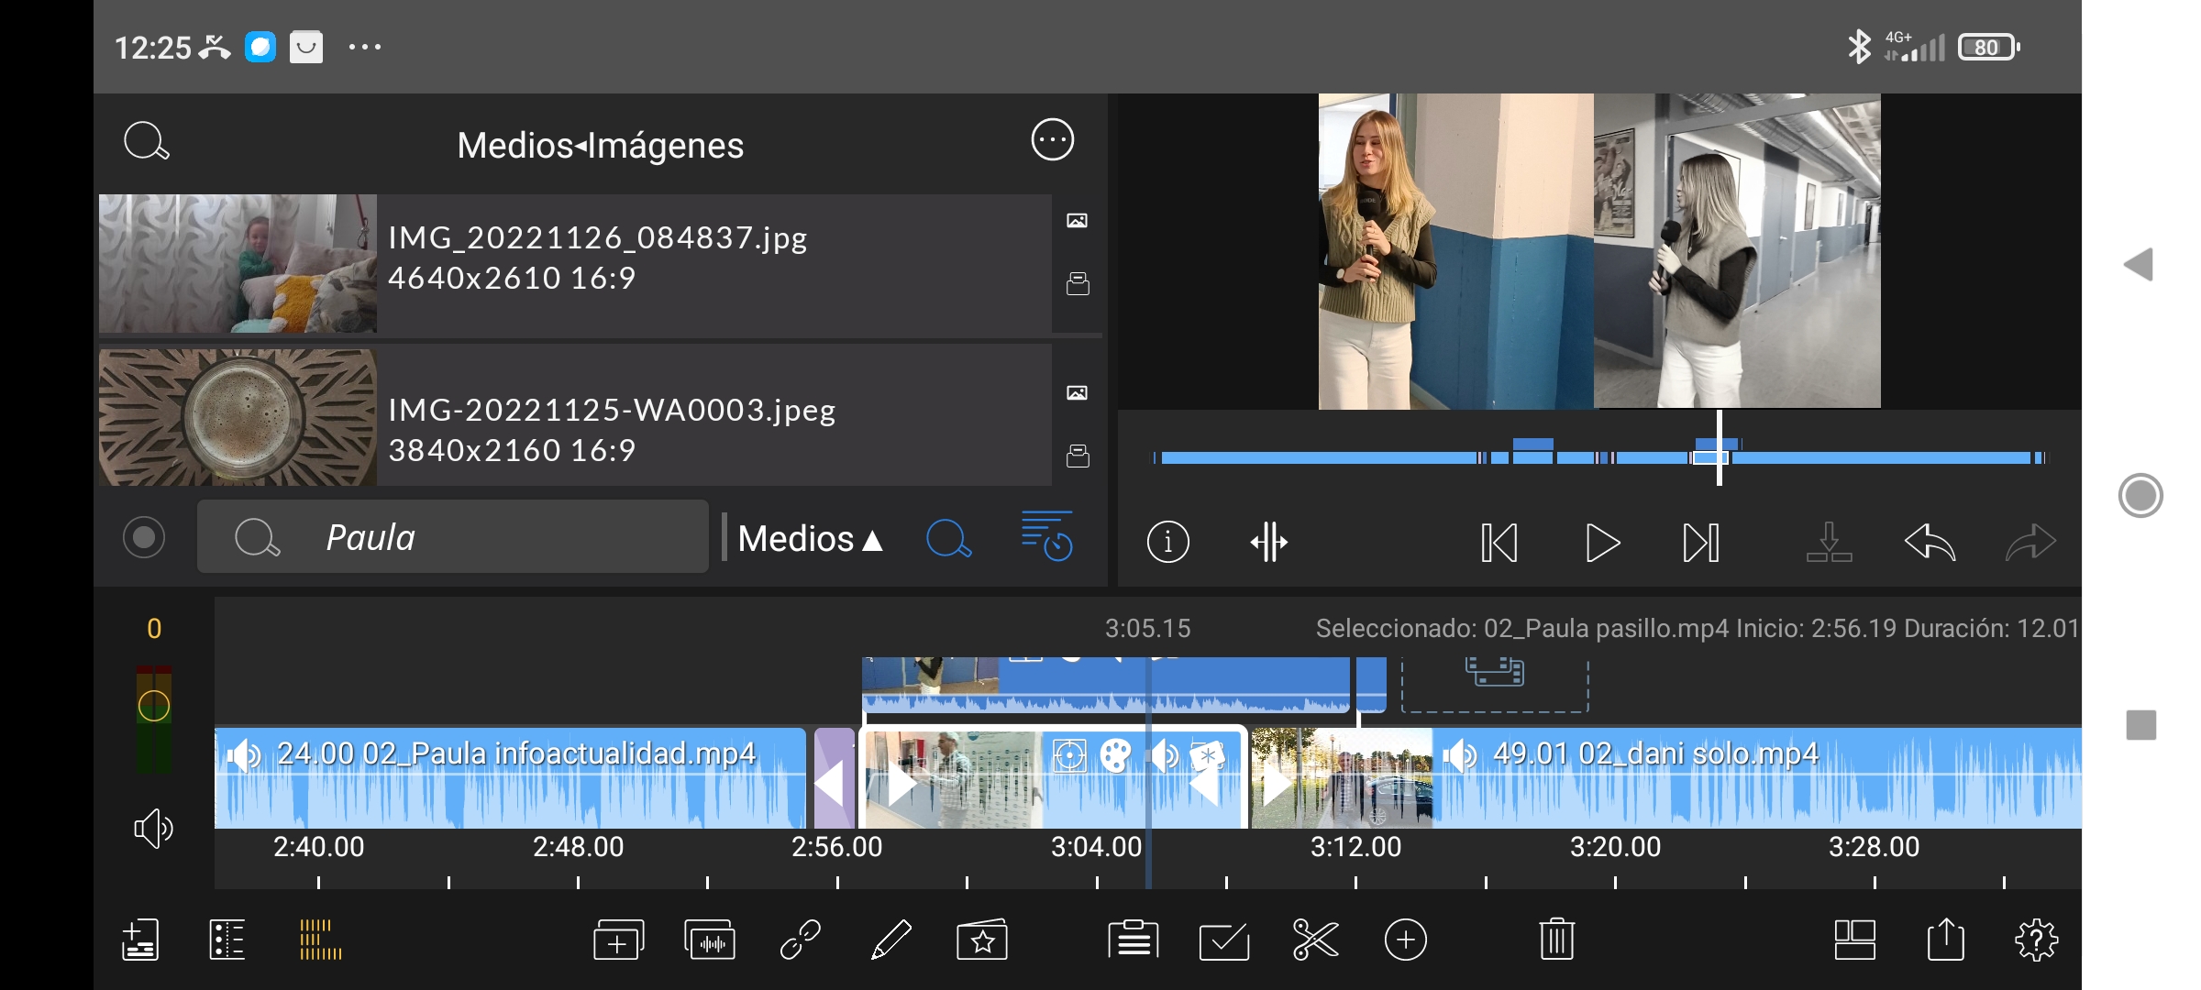Toggle the yellow snapping grid icon

(x=321, y=940)
